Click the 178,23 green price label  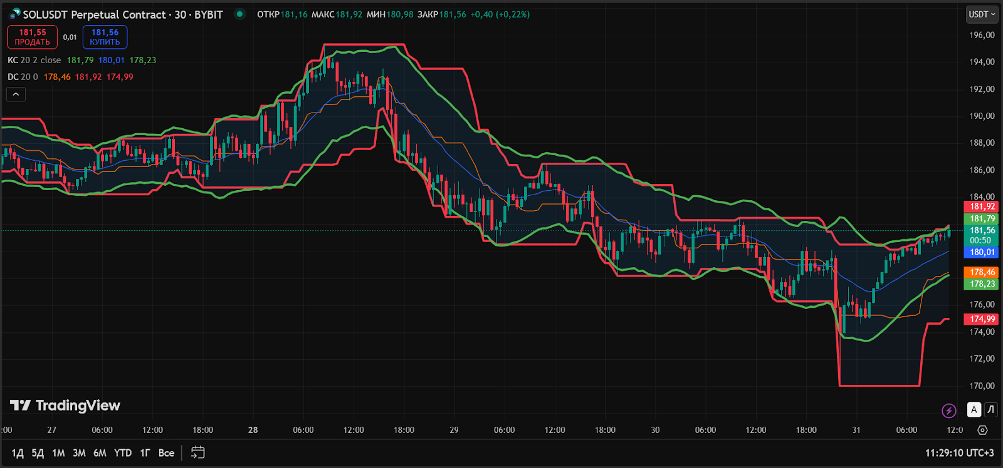[x=981, y=283]
